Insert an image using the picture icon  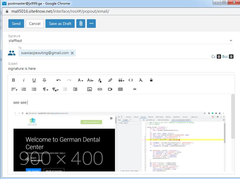[90, 89]
